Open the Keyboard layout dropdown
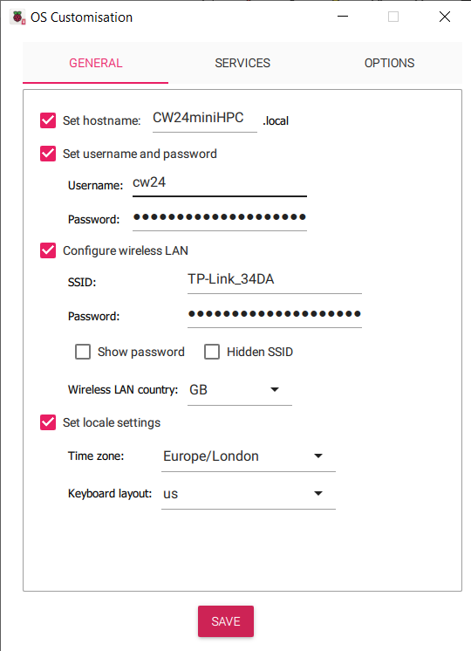This screenshot has height=651, width=471. coord(249,494)
